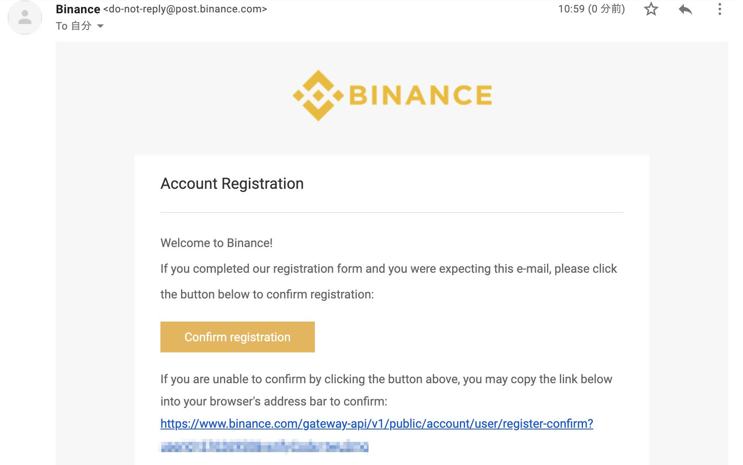Click the 10:59 timestamp
The width and height of the screenshot is (743, 465).
tap(592, 9)
